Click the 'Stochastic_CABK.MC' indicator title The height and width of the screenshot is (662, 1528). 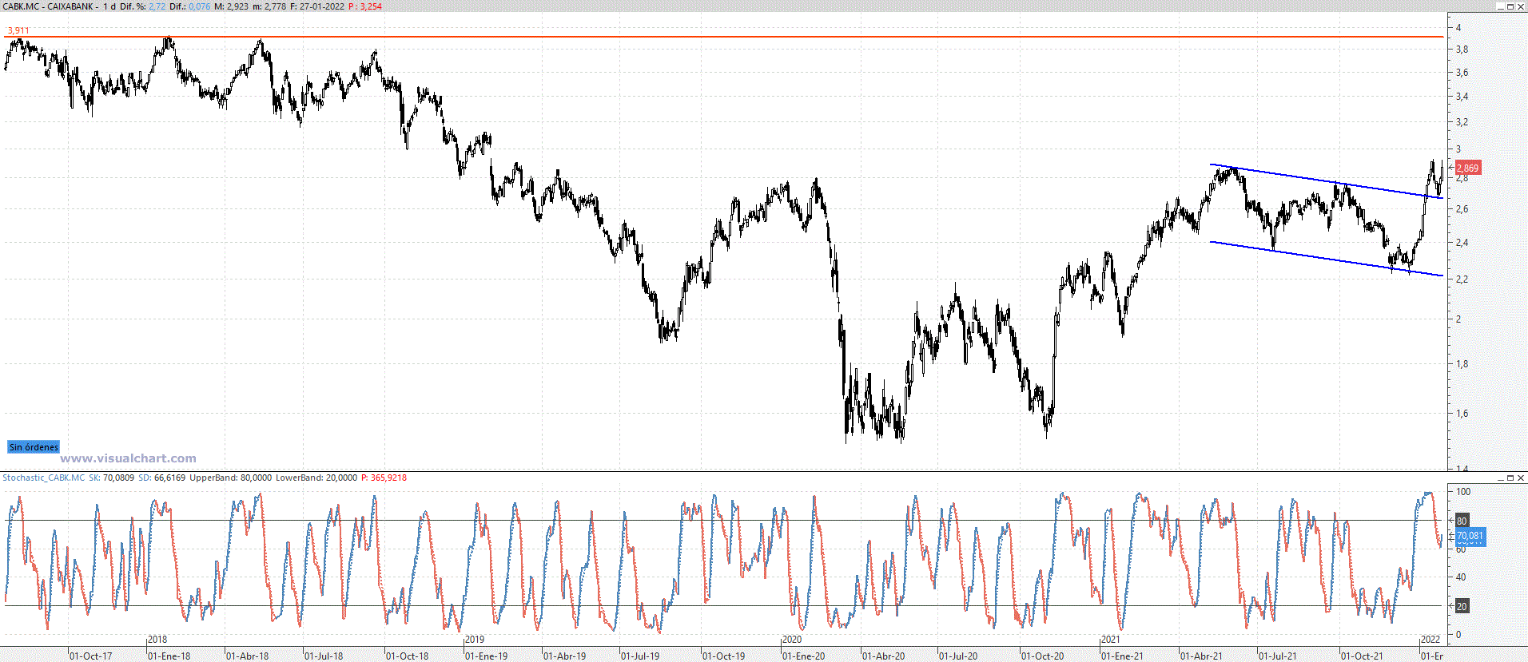tap(43, 478)
